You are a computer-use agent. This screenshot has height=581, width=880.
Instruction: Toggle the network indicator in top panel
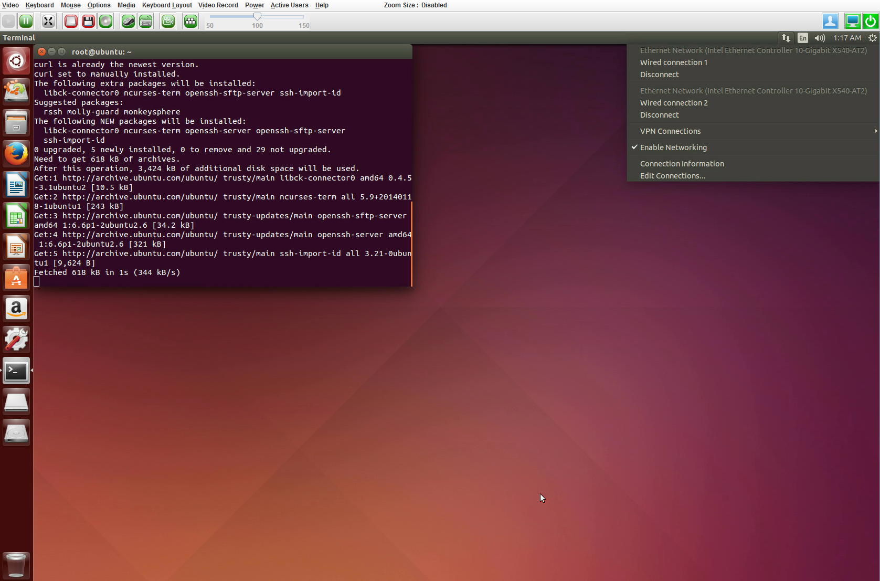(786, 38)
